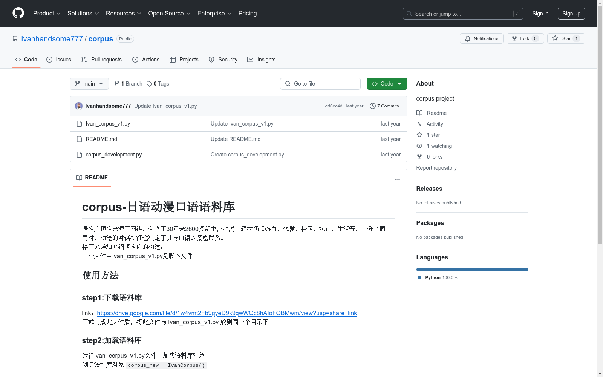Open the README.md file
The height and width of the screenshot is (377, 603).
(101, 139)
